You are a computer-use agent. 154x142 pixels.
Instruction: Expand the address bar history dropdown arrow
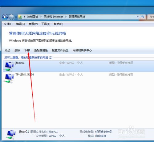[x=138, y=17]
